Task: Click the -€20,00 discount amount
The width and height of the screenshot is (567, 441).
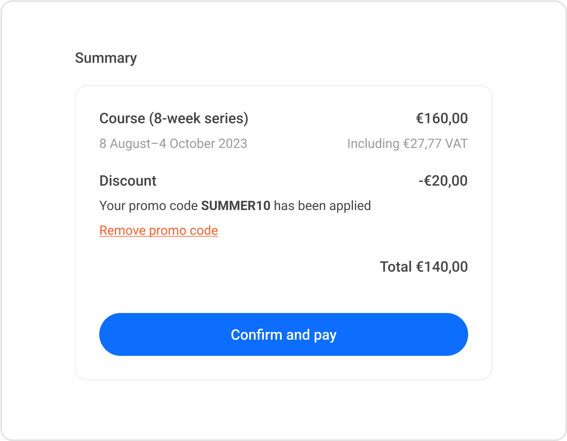Action: (443, 181)
